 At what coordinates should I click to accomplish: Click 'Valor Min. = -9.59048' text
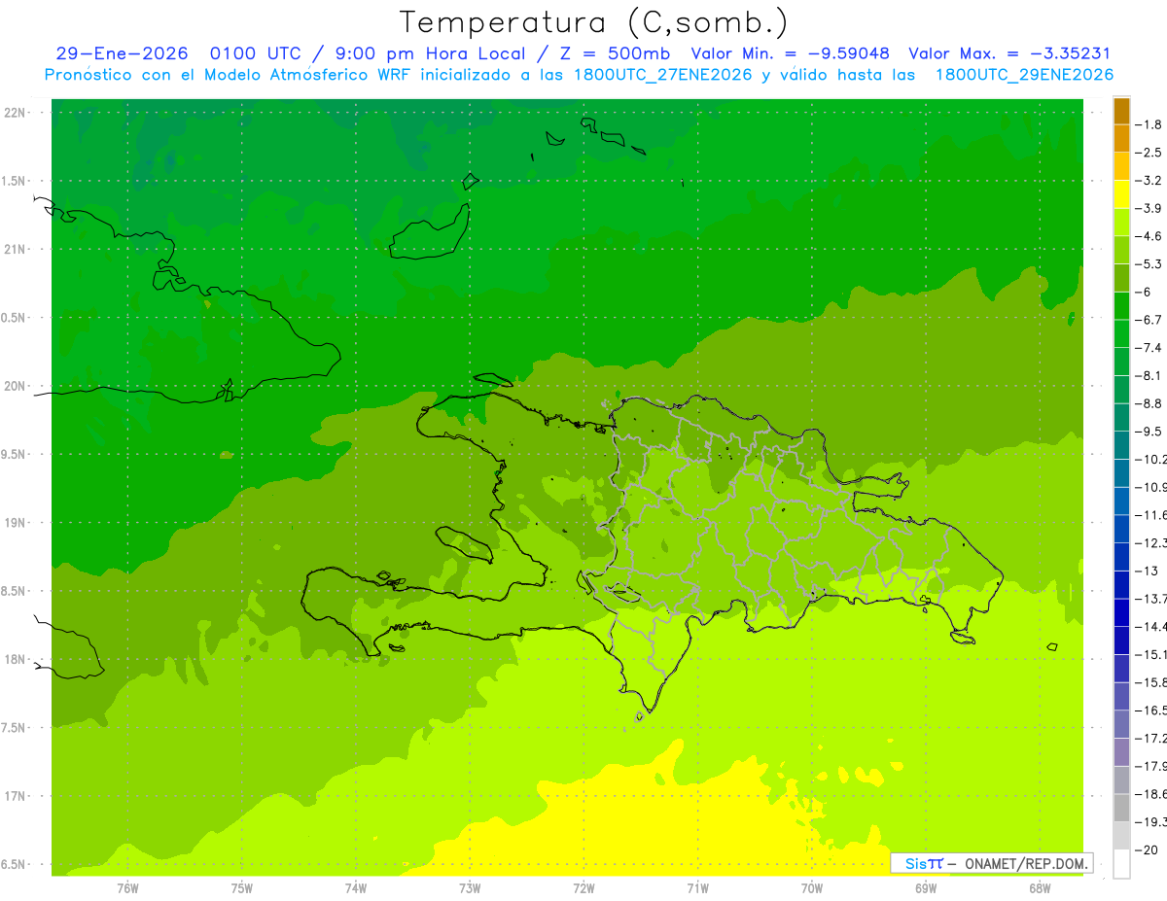[x=790, y=54]
